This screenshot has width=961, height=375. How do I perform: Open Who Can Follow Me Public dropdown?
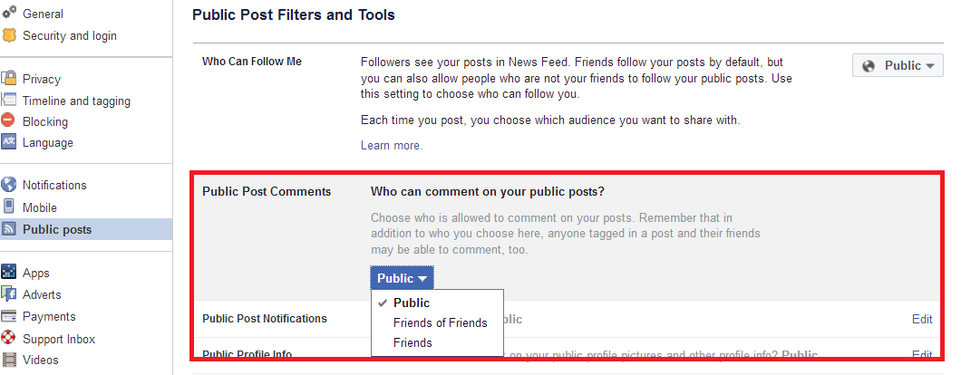(x=898, y=65)
